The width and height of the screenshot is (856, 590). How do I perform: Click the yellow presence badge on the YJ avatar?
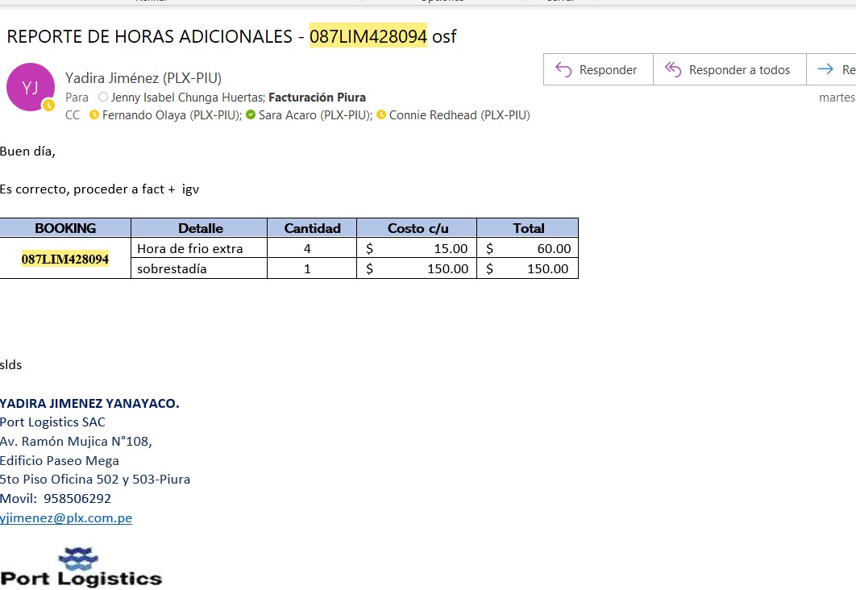[x=48, y=106]
